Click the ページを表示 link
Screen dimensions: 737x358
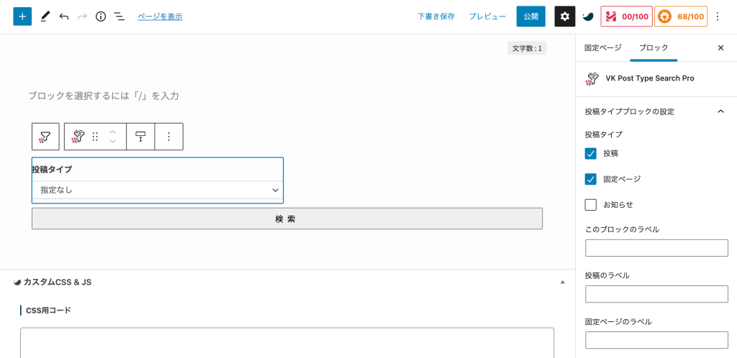[x=160, y=17]
